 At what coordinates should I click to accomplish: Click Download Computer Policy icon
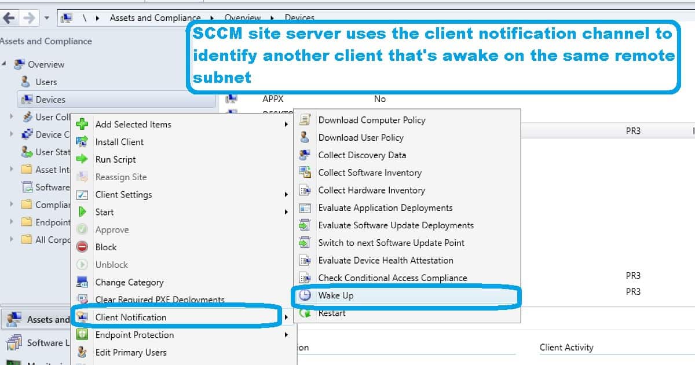click(305, 120)
